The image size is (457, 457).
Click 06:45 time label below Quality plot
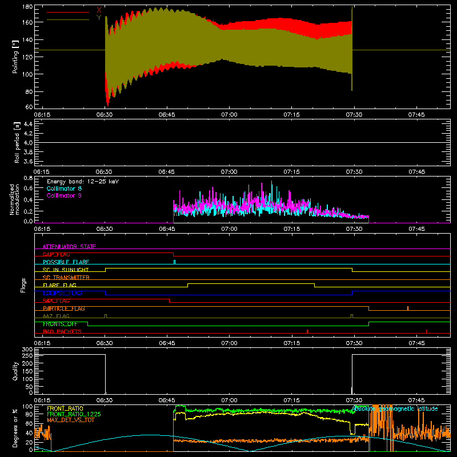tap(167, 400)
